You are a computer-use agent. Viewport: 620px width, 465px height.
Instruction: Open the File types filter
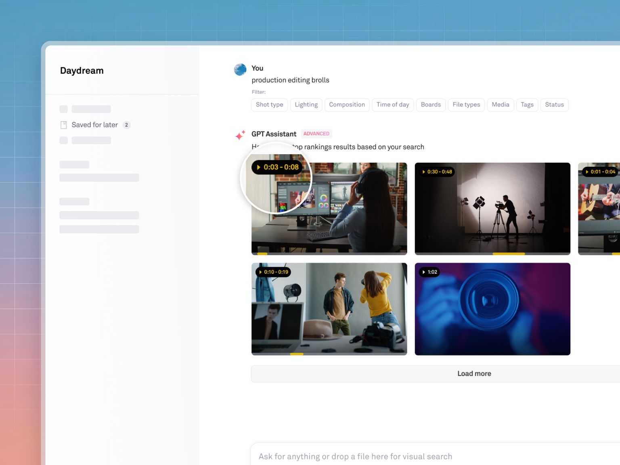(466, 105)
